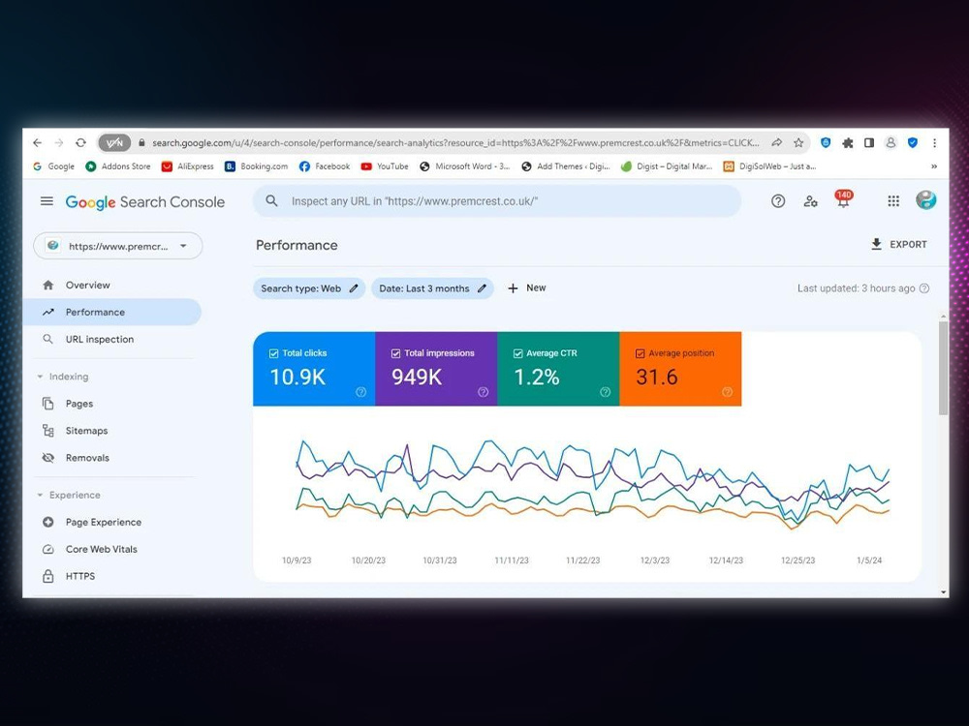Image resolution: width=969 pixels, height=726 pixels.
Task: Click the VPN badge in address bar
Action: click(x=114, y=142)
